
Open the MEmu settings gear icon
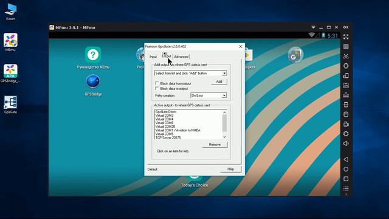tap(346, 134)
